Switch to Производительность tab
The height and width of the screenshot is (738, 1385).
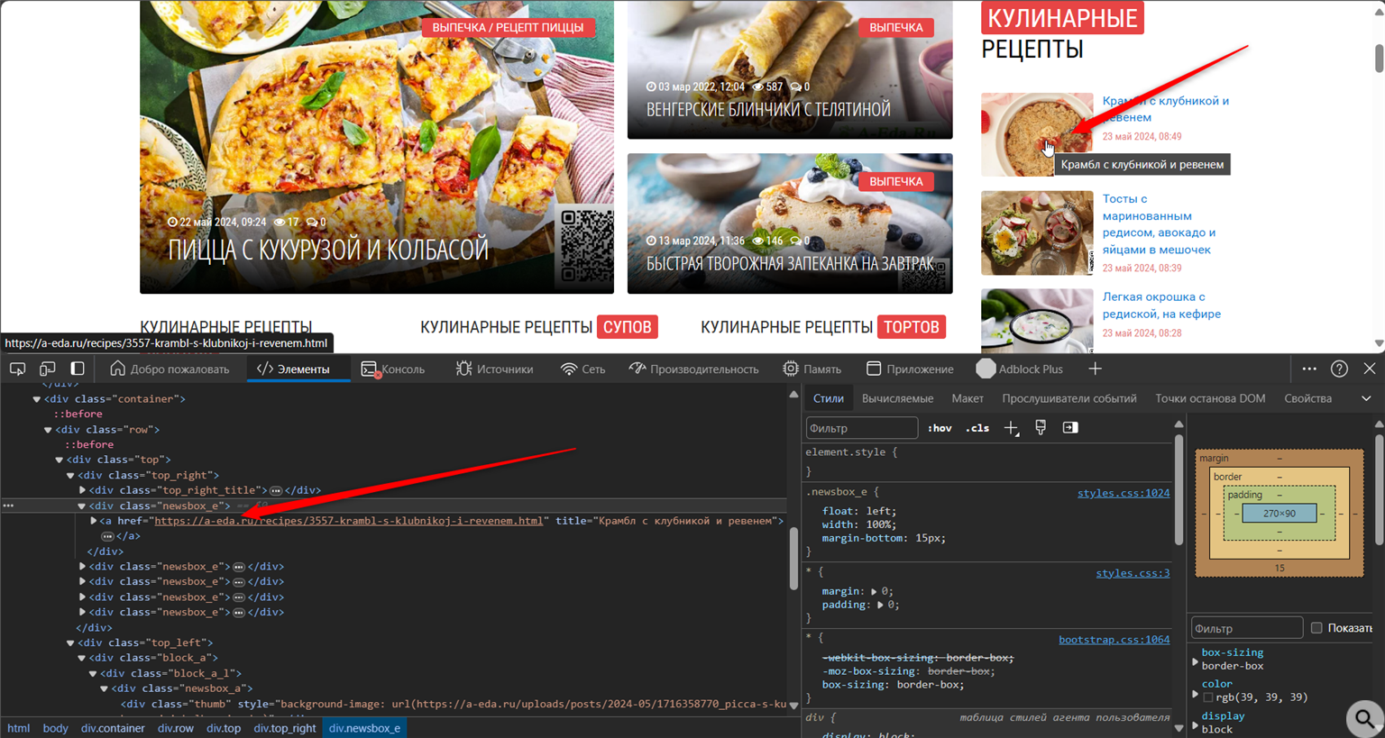693,369
